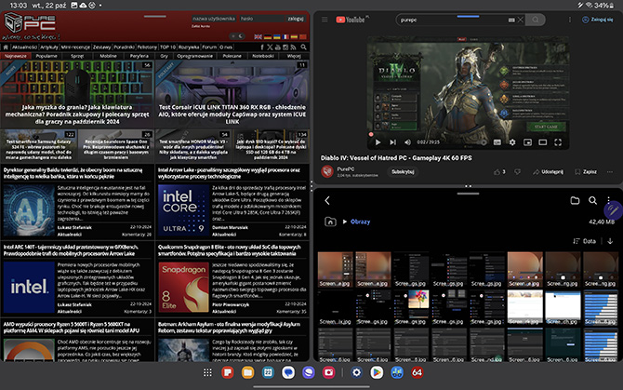Toggle YouTube theater mode
Screen dimensions: 623x390
tap(542, 142)
